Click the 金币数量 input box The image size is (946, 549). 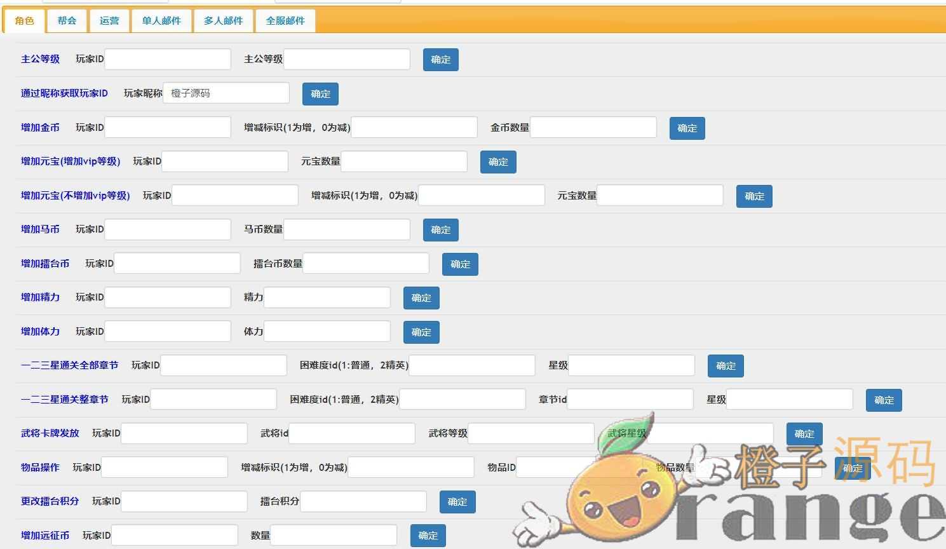point(593,127)
